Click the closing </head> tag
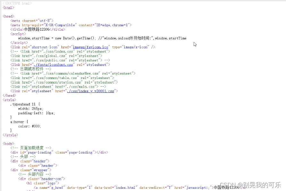 (x=9, y=95)
